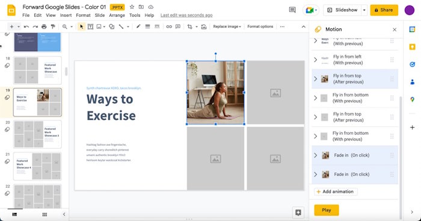Print the presentation
The width and height of the screenshot is (421, 221).
pos(44,26)
